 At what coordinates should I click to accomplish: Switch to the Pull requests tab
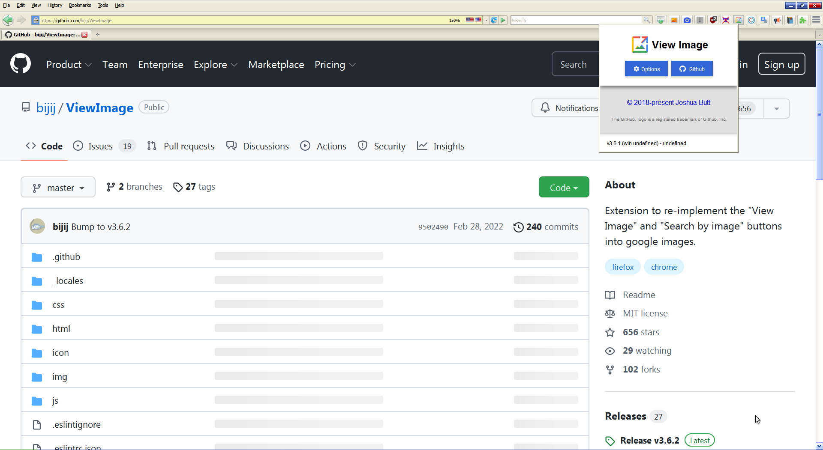[180, 146]
